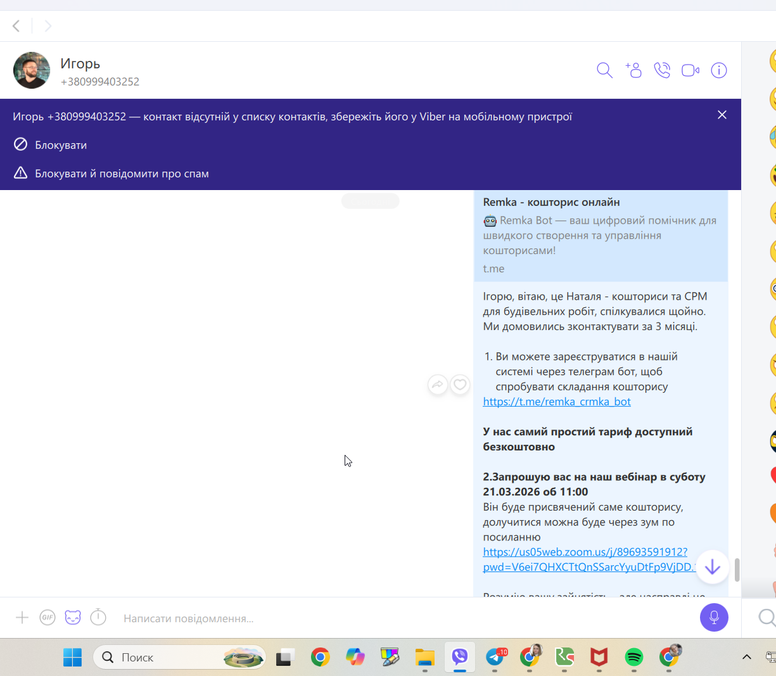
Task: Click Блокувати to block the contact
Action: [x=50, y=145]
